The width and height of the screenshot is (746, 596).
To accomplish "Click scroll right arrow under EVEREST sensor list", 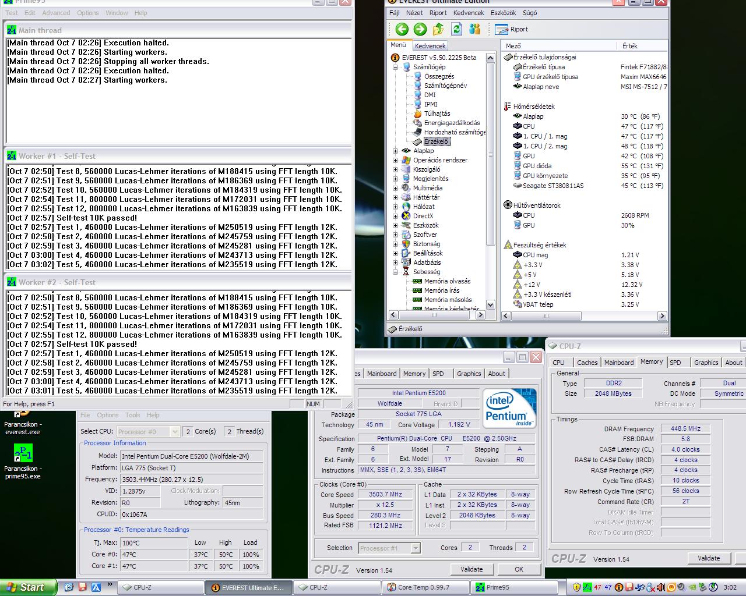I will pyautogui.click(x=662, y=315).
